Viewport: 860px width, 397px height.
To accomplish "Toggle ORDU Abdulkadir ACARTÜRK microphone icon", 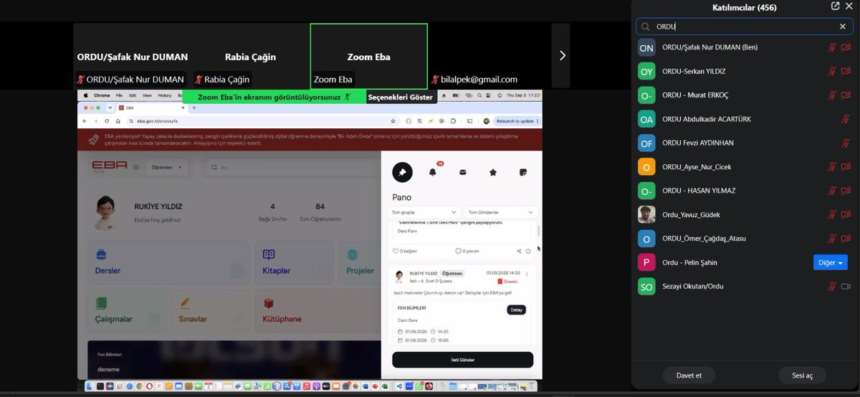I will (845, 119).
